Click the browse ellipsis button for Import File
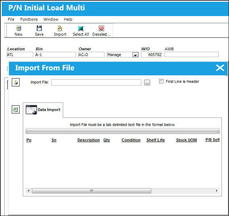229x216 pixels. (x=147, y=82)
